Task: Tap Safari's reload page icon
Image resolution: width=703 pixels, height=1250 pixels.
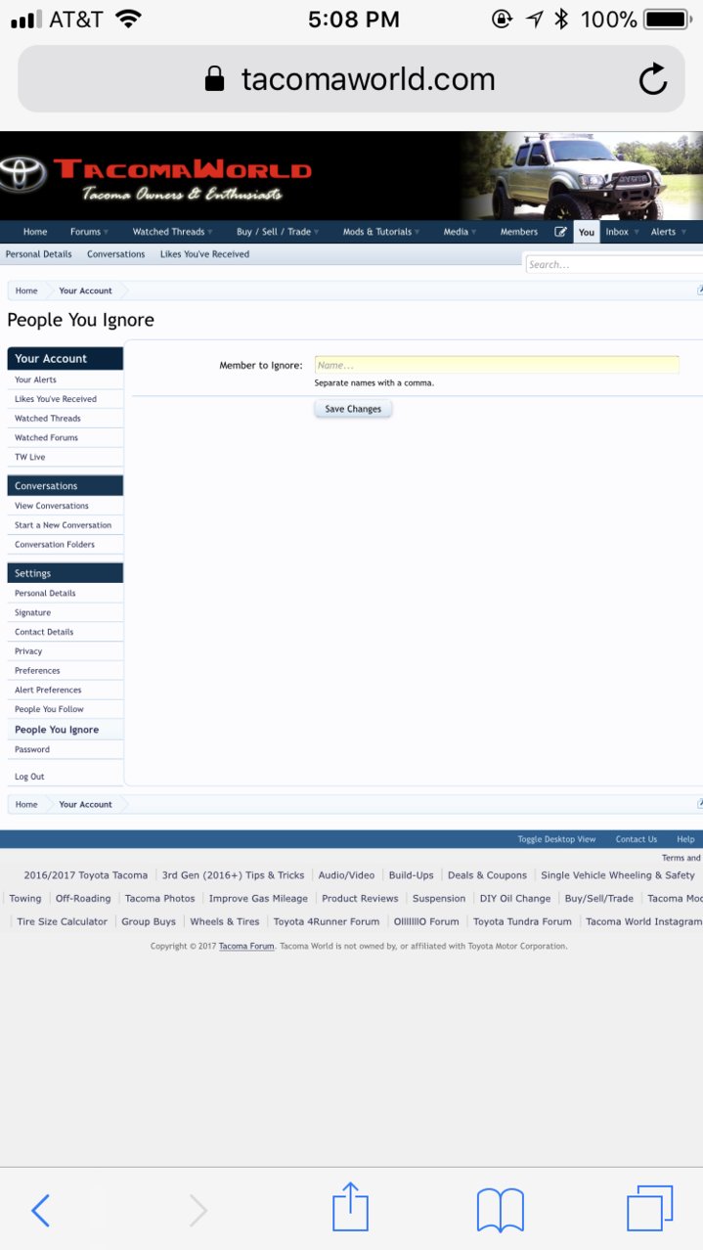Action: [652, 79]
